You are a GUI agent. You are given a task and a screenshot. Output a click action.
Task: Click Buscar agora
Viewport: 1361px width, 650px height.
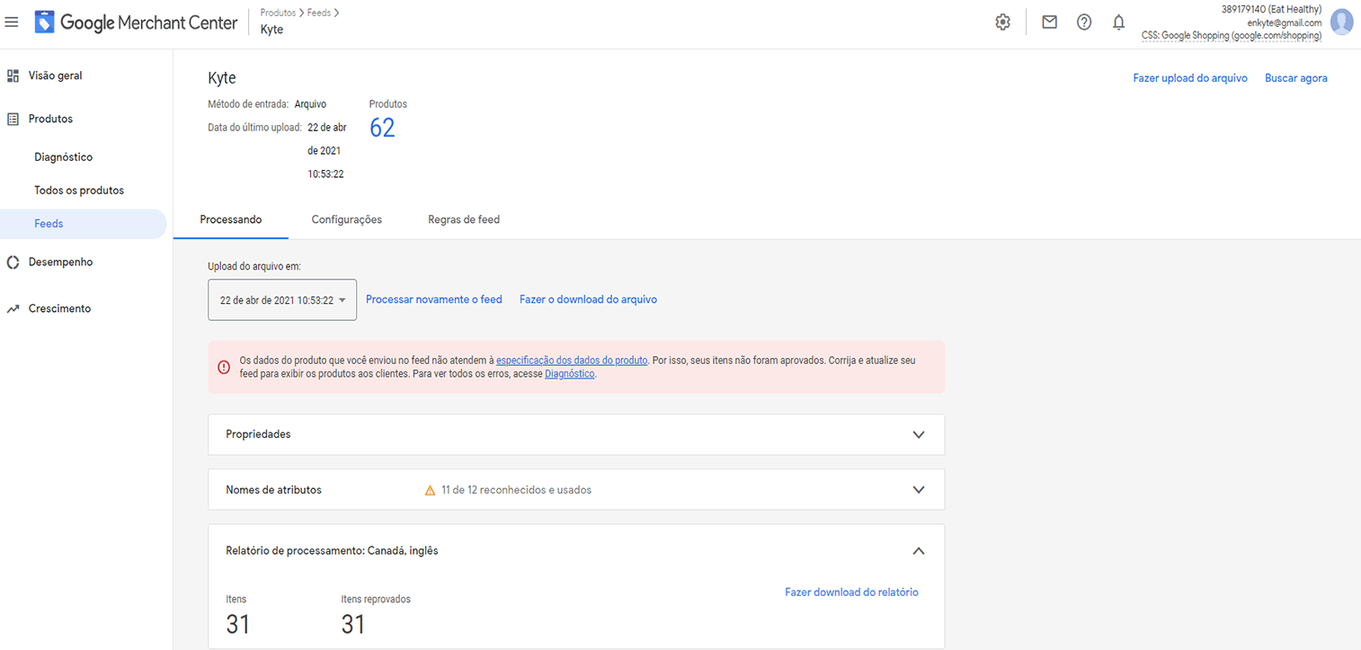1296,78
